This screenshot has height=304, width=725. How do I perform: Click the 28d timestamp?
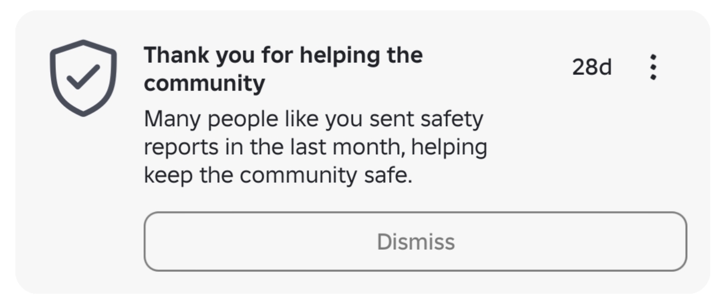click(592, 67)
